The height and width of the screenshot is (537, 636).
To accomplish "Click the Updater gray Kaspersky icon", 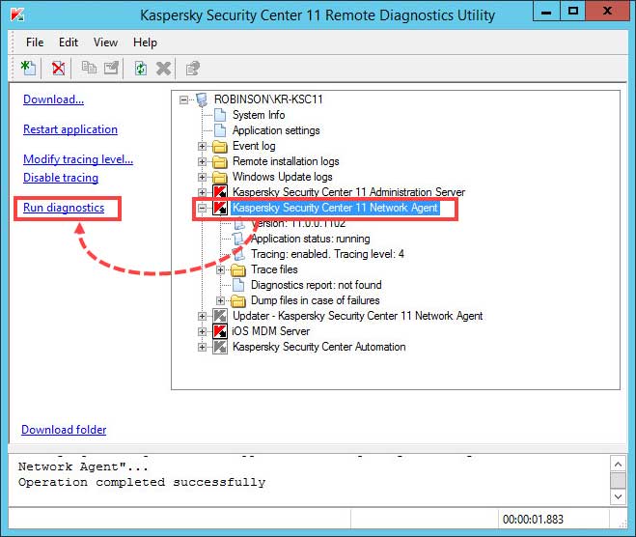I will tap(220, 316).
